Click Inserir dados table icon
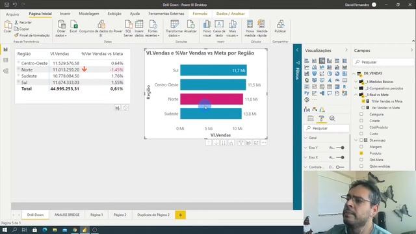The image size is (416, 234). click(139, 25)
